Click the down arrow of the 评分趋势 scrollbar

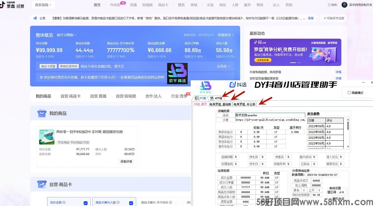(348, 147)
